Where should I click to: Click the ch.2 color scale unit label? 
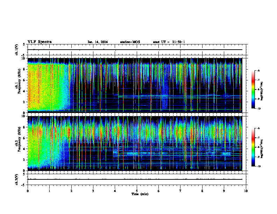click(x=262, y=149)
